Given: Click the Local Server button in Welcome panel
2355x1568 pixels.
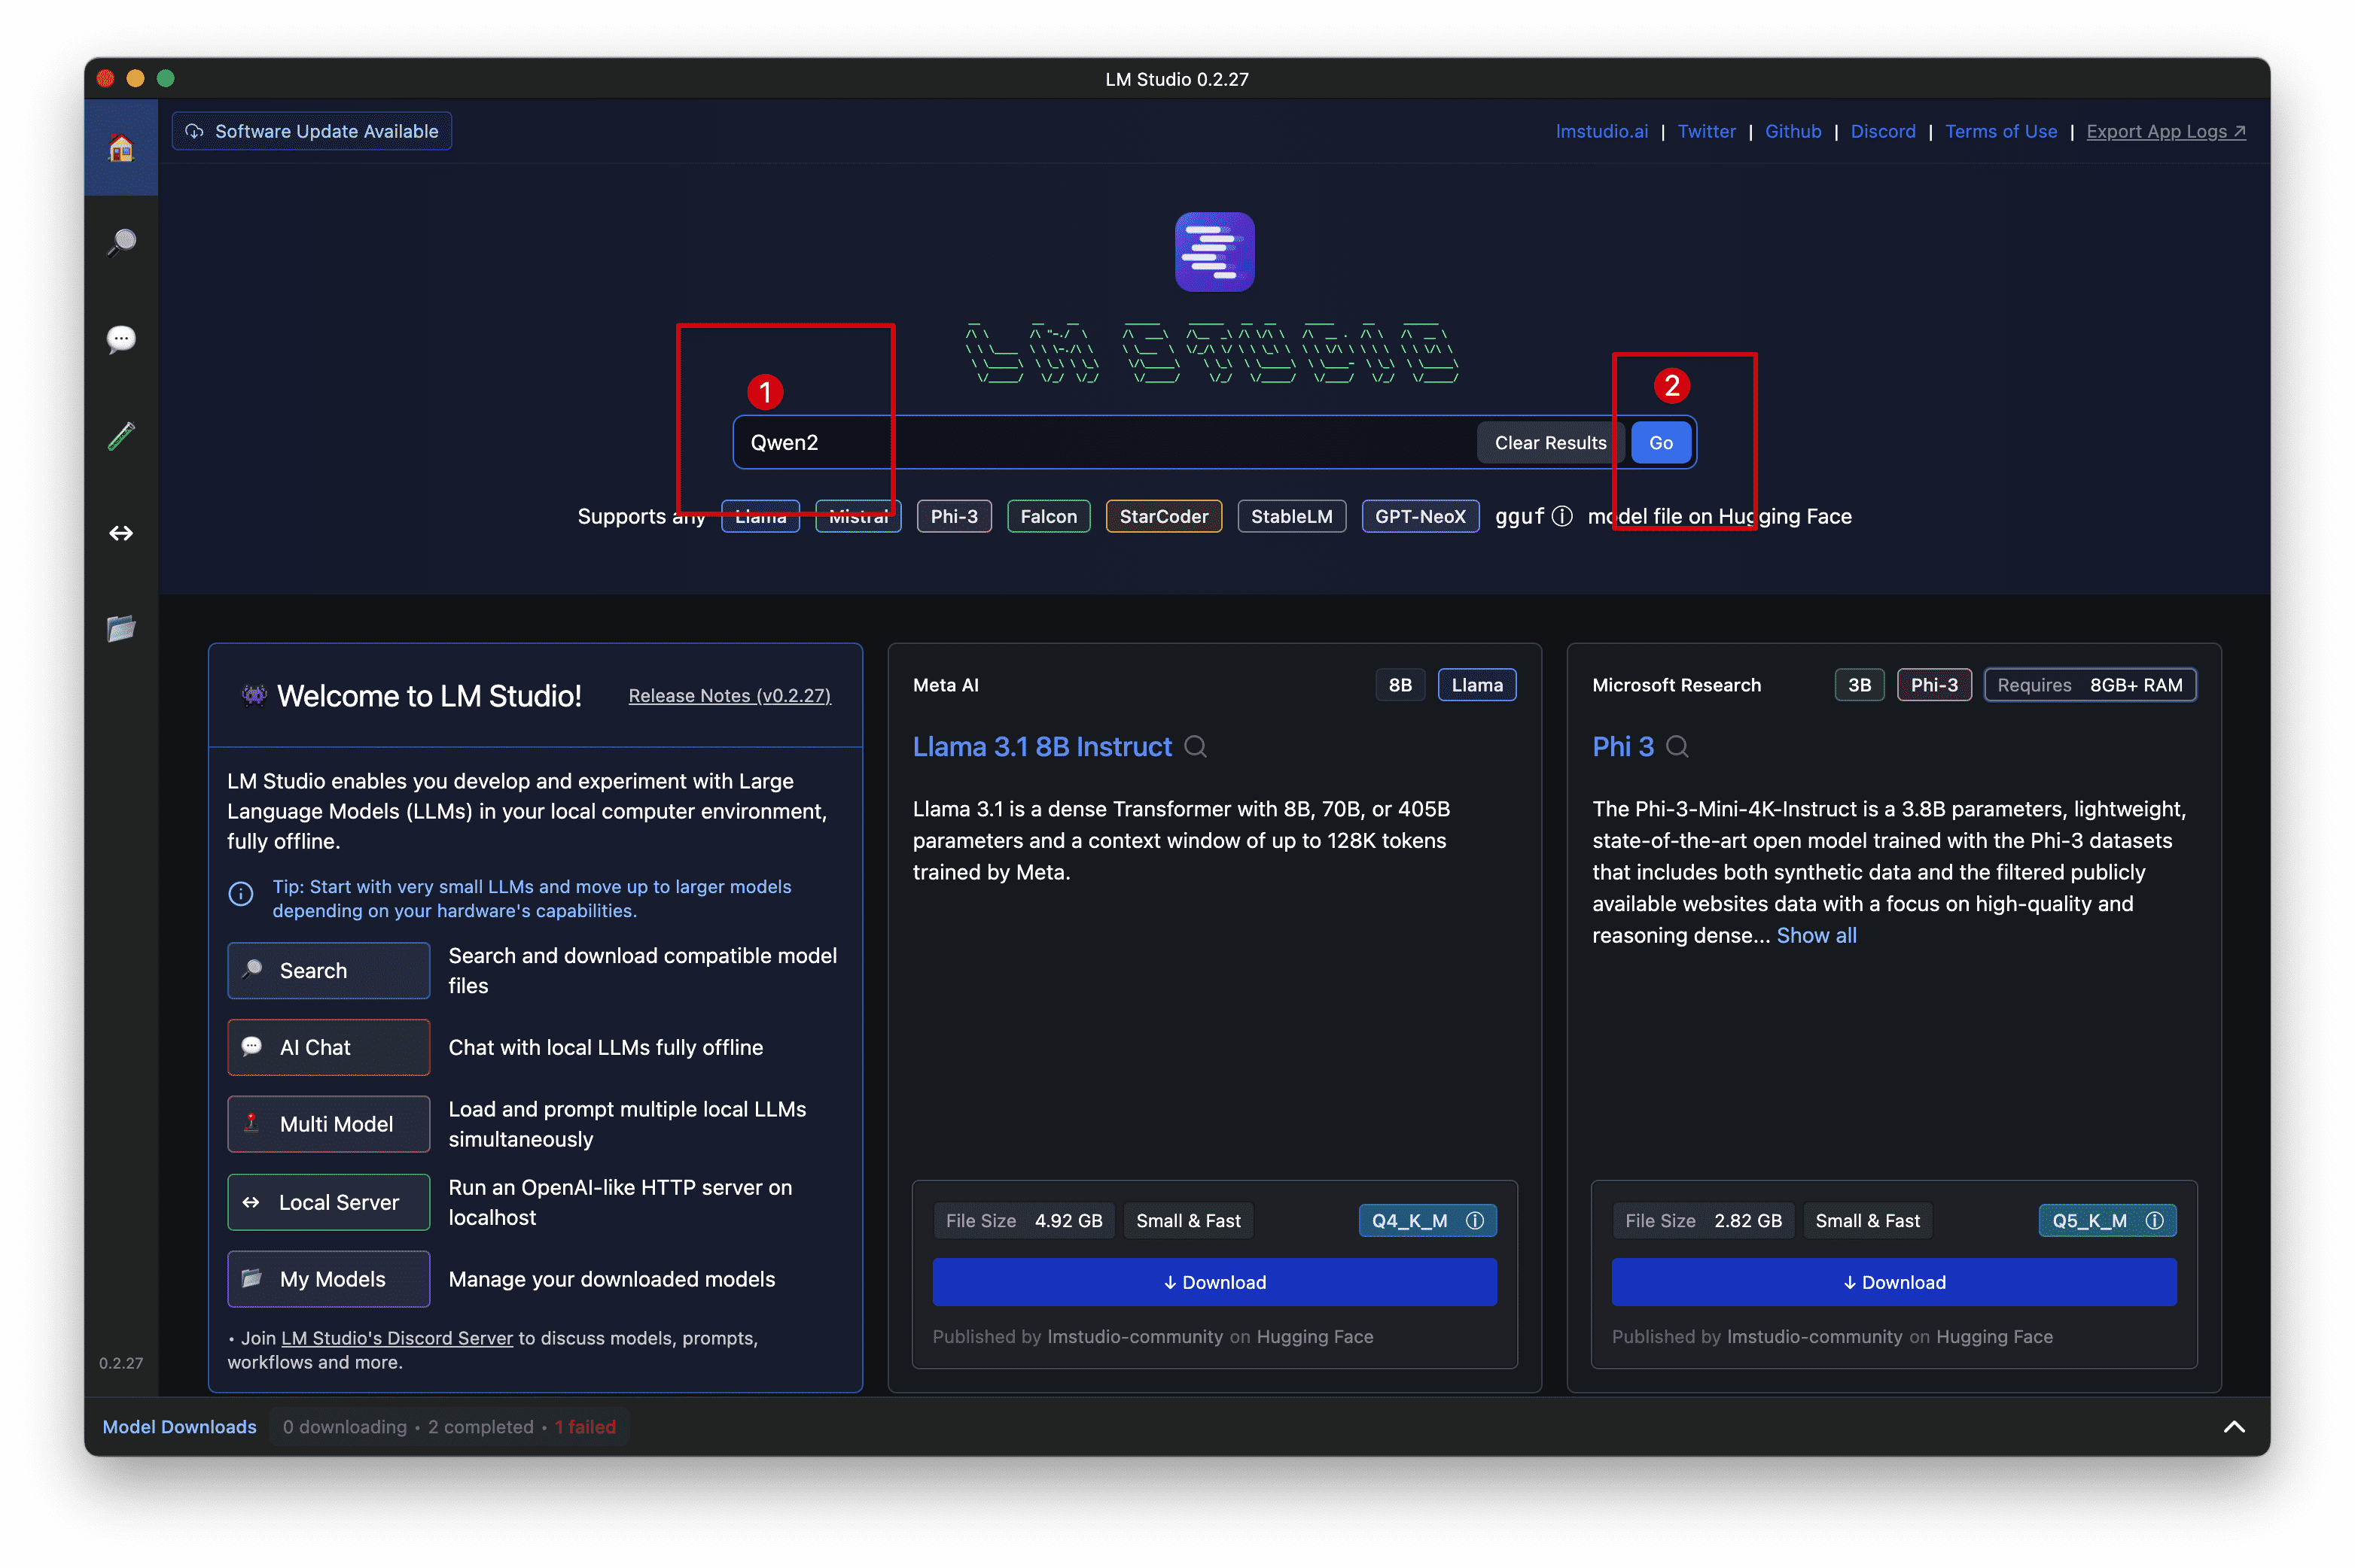Looking at the screenshot, I should point(328,1201).
